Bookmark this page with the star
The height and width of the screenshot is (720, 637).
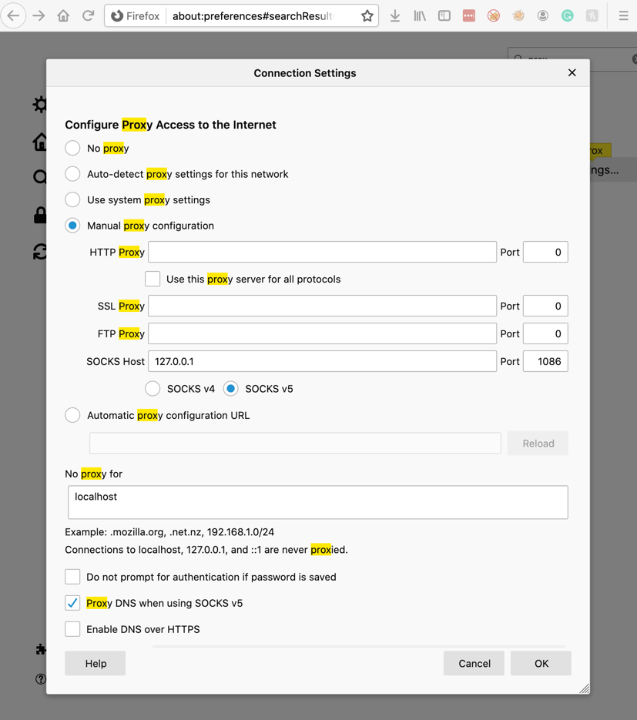coord(367,15)
